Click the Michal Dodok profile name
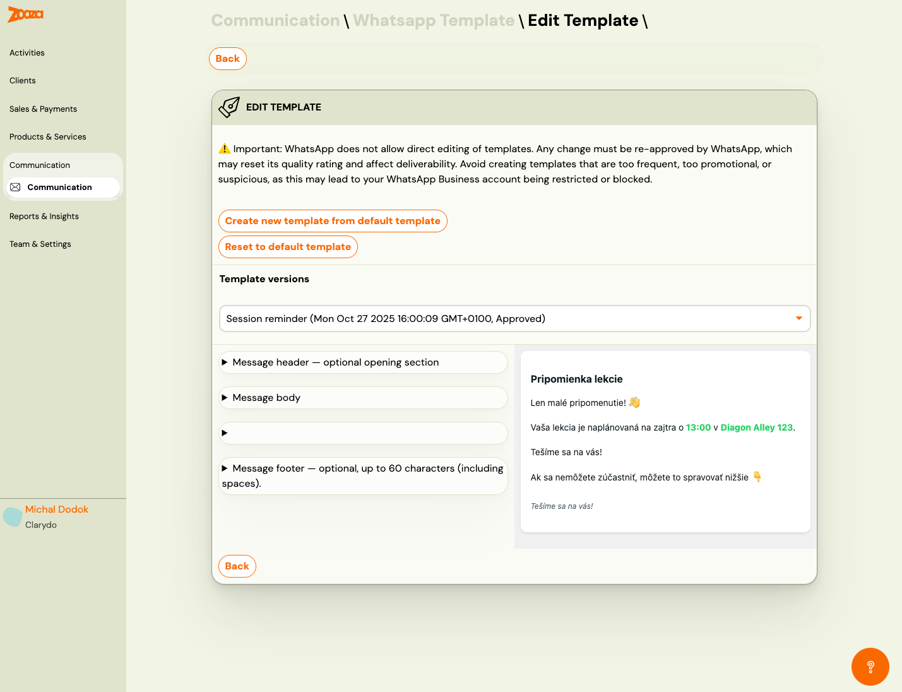Viewport: 902px width, 692px height. 57,510
